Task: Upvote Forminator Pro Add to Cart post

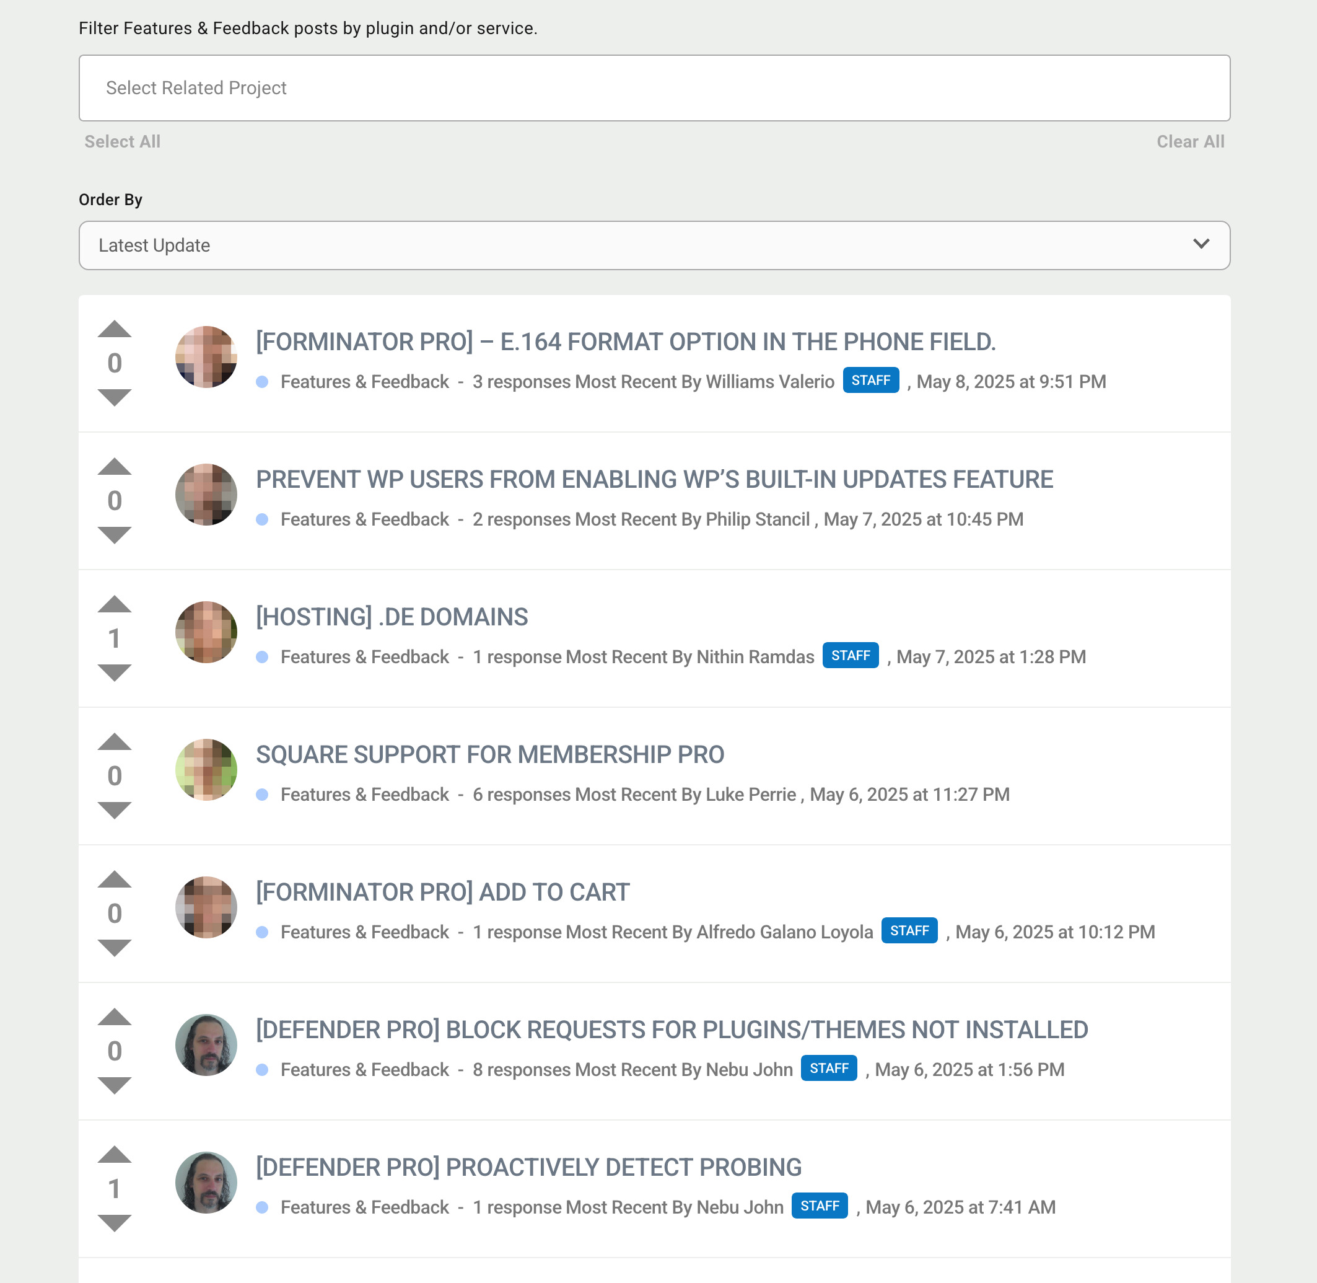Action: [x=115, y=880]
